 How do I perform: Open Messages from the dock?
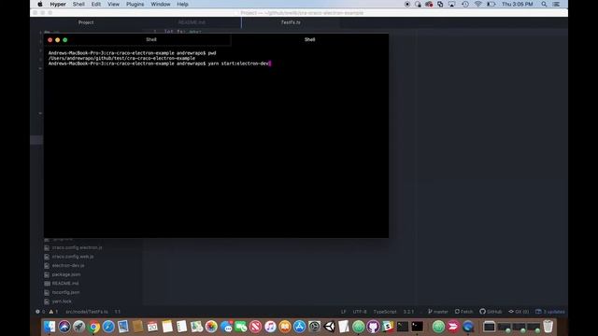(x=226, y=327)
